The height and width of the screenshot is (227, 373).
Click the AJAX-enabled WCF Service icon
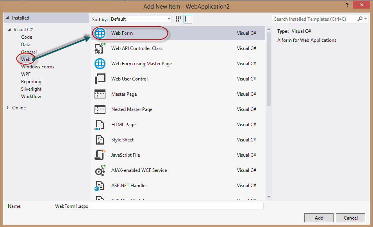click(100, 170)
